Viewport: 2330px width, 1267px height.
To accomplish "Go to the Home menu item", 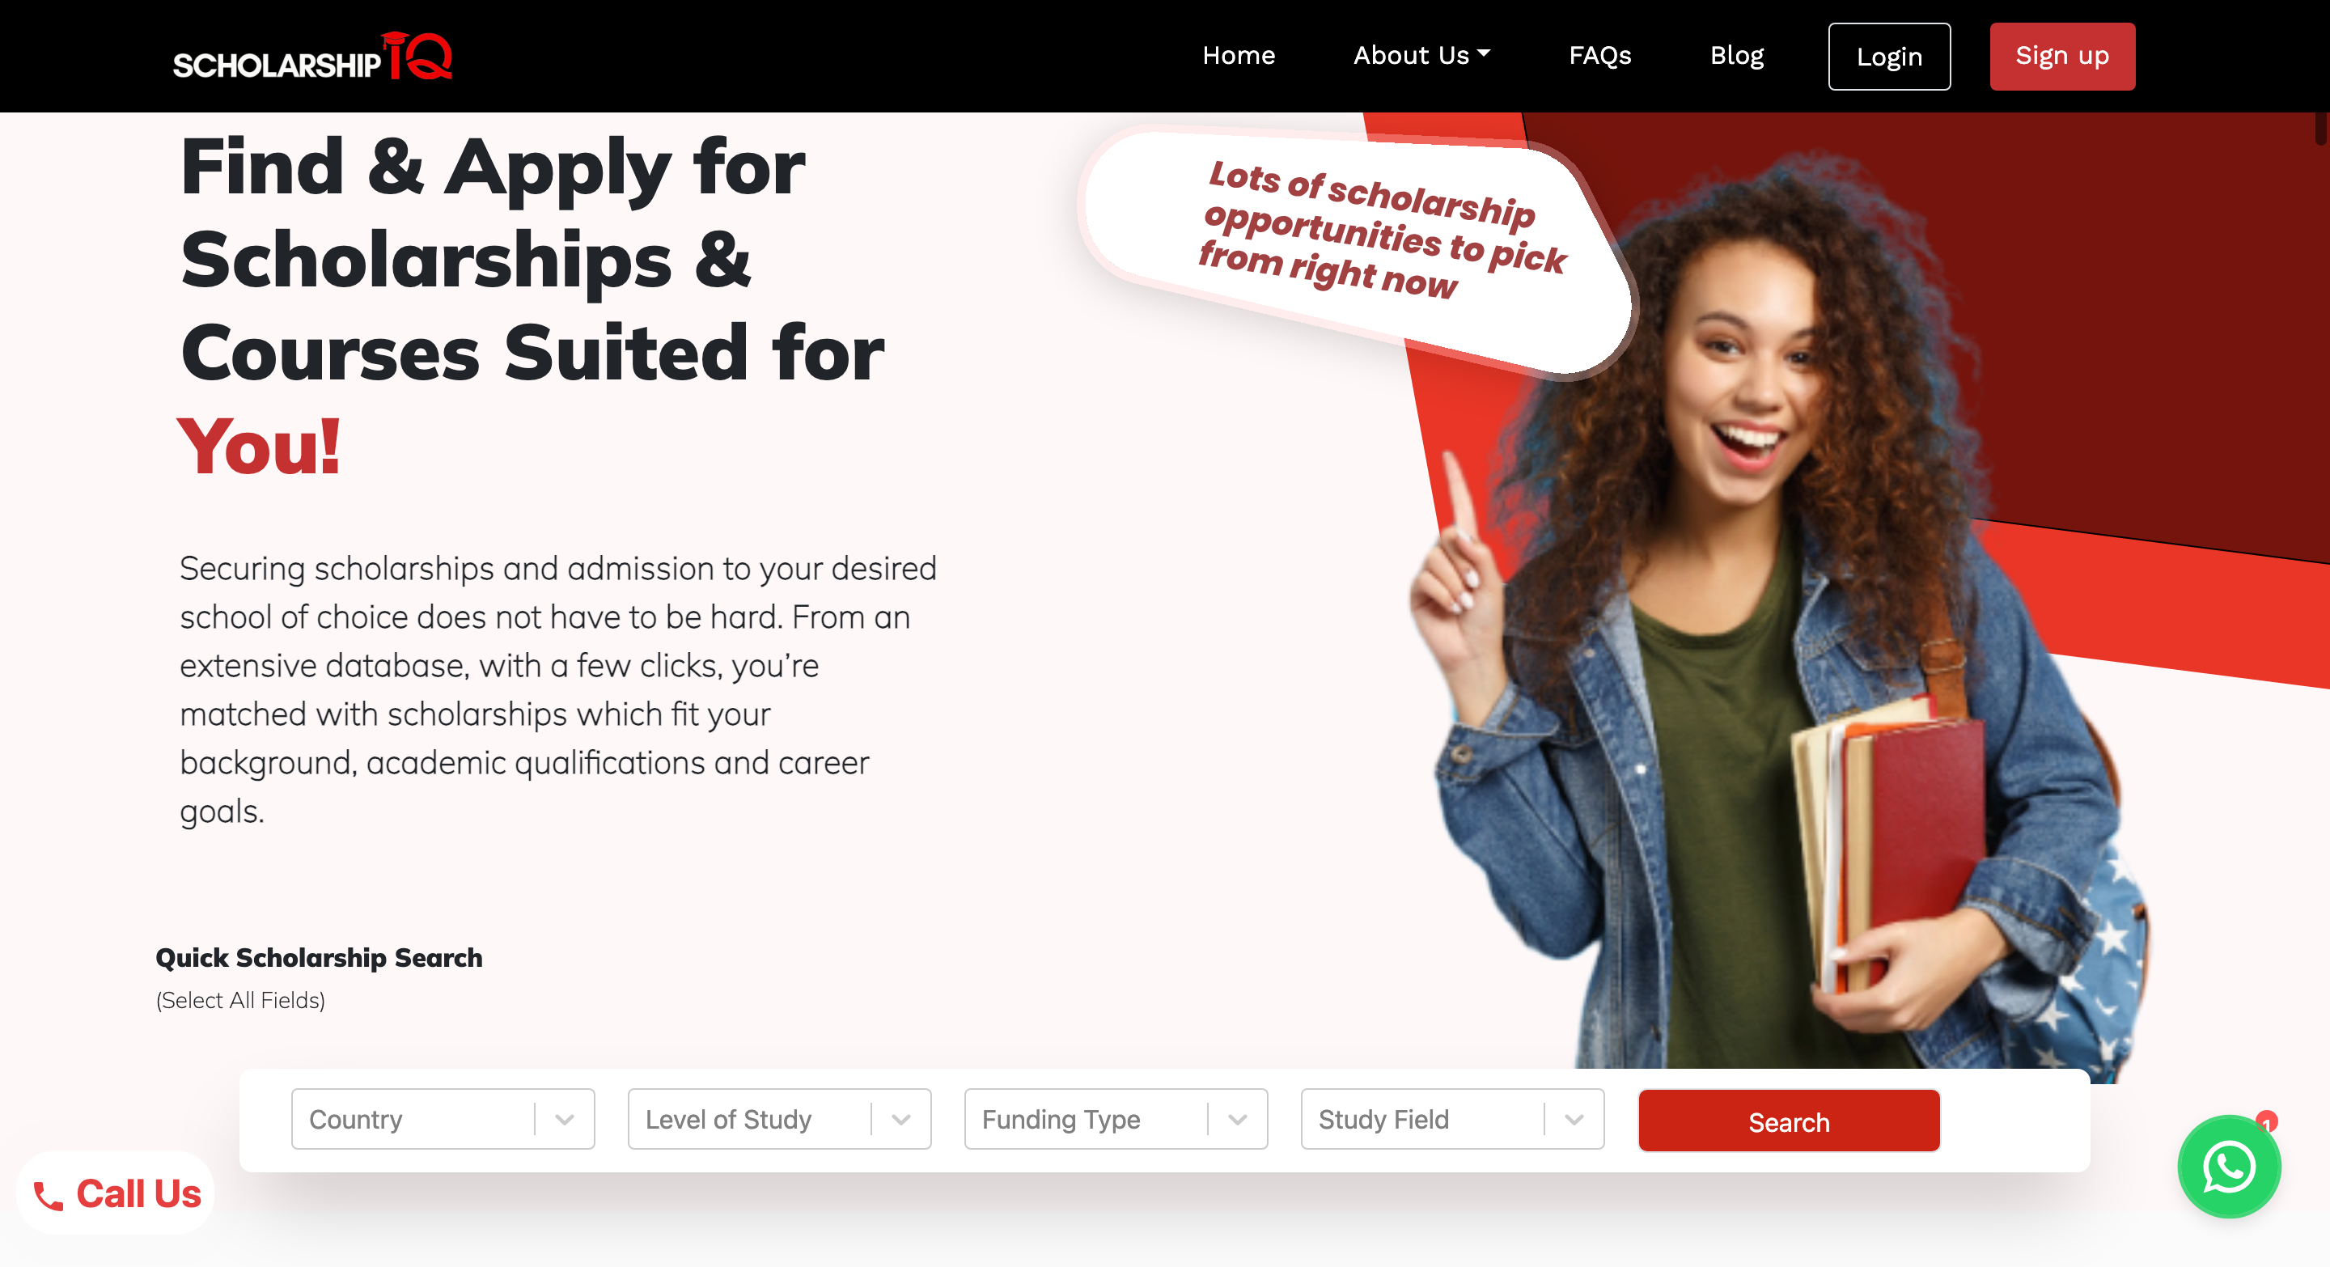I will (x=1239, y=56).
